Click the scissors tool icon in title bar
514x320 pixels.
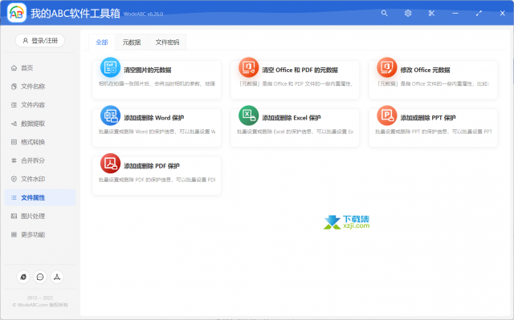click(431, 13)
